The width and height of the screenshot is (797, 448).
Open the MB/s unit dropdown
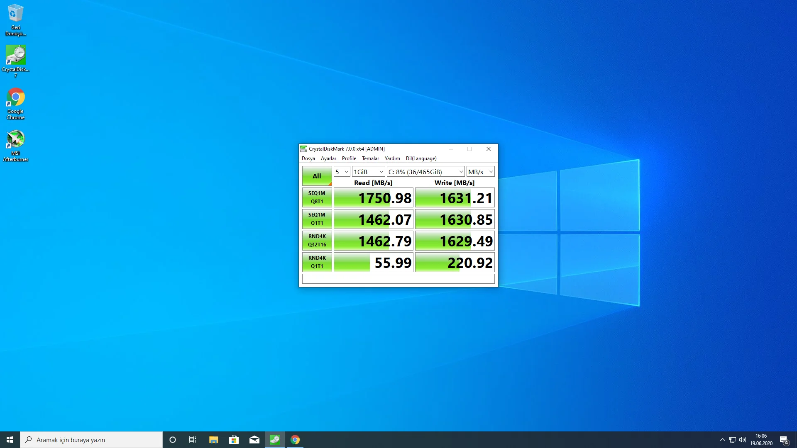click(480, 172)
